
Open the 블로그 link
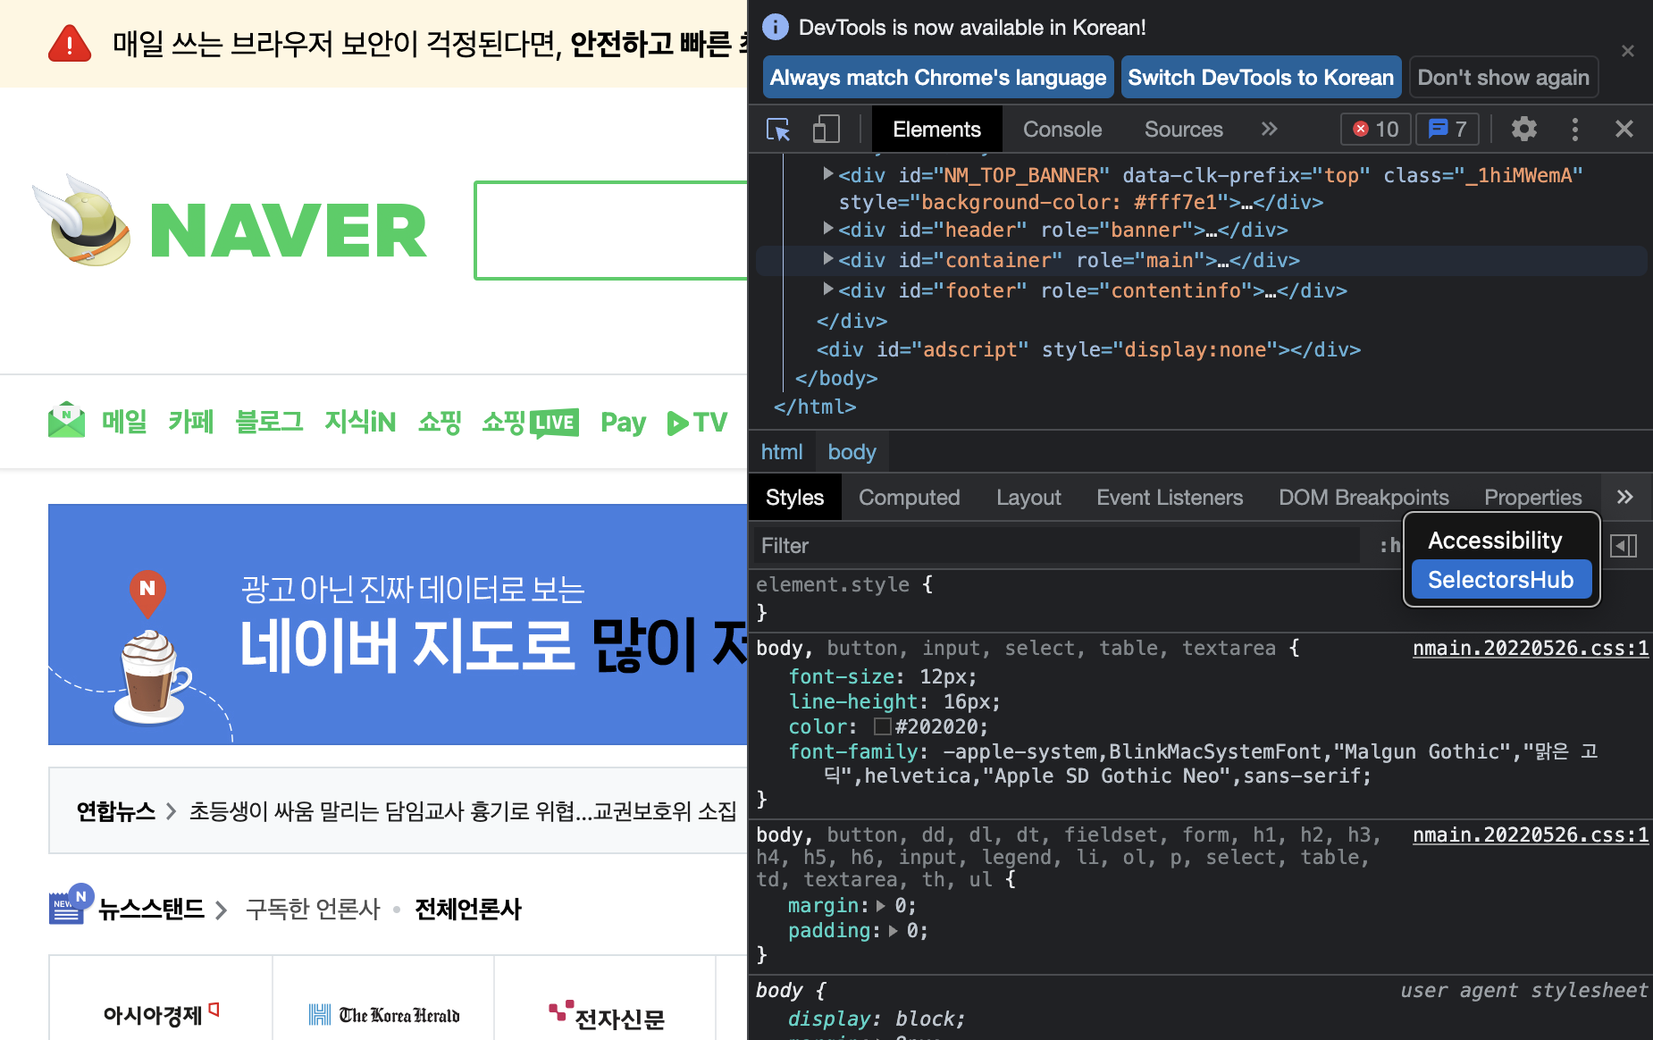(269, 422)
